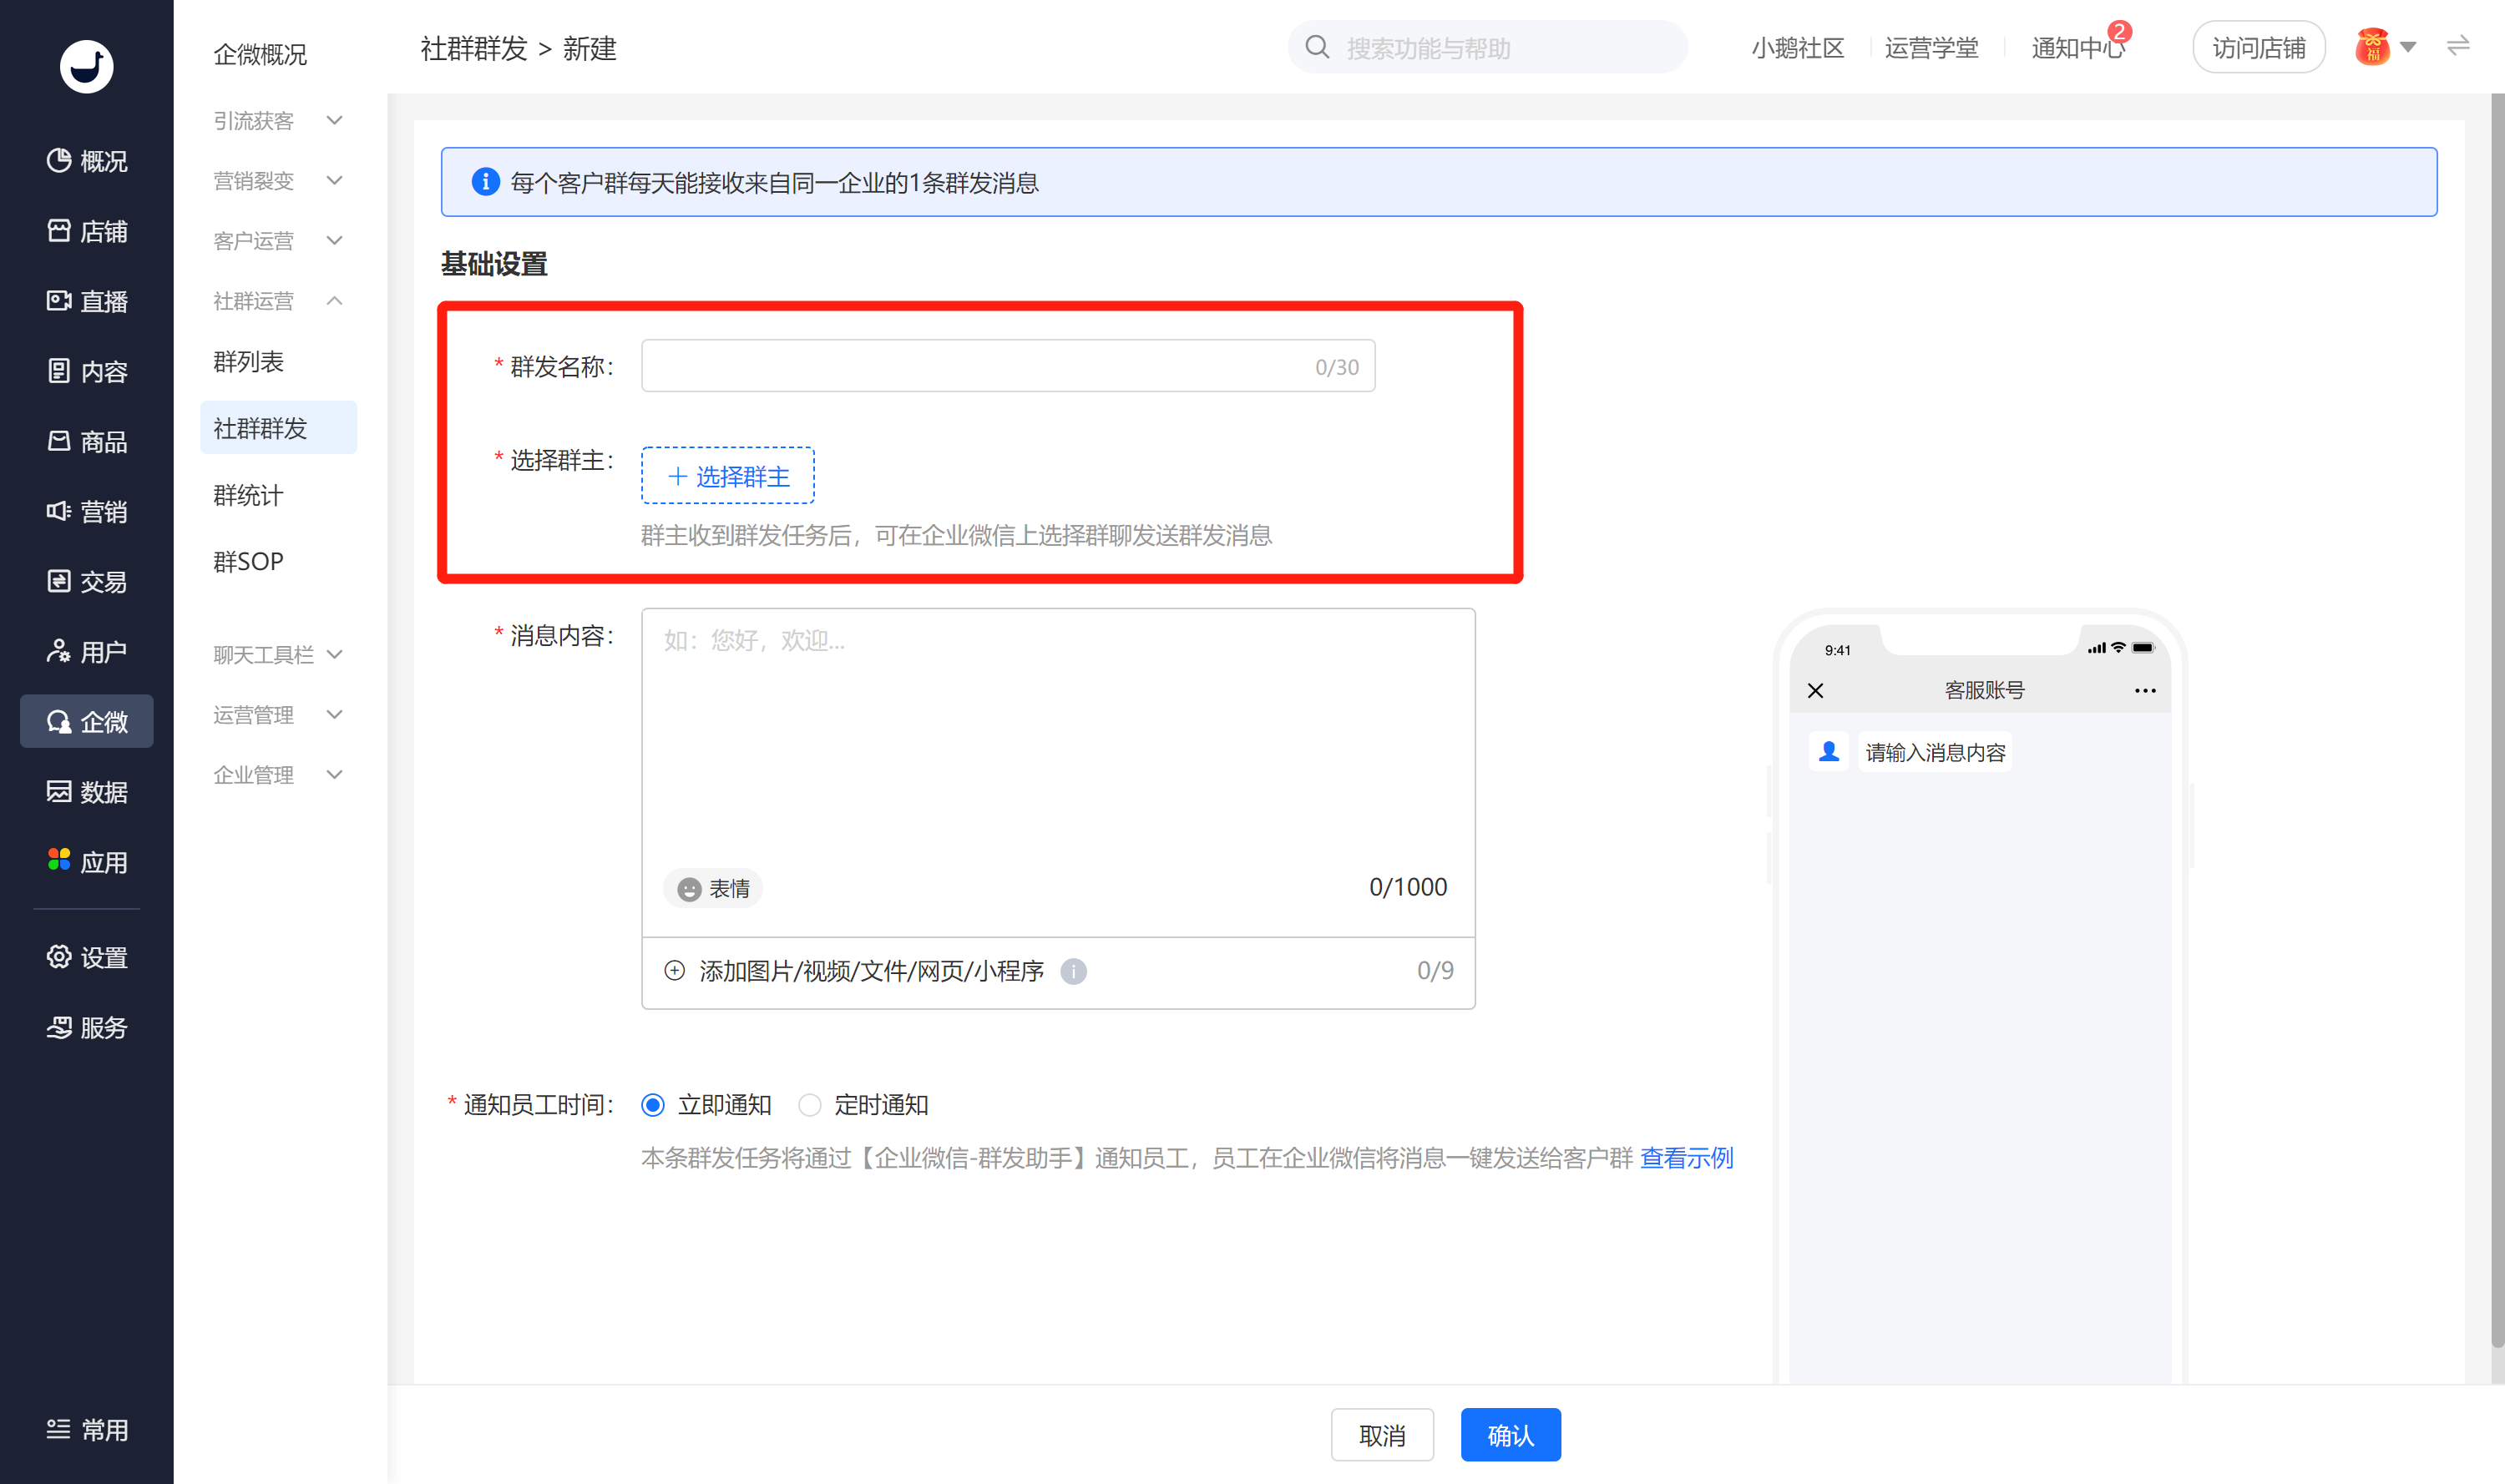
Task: Open the 交易 transactions section
Action: pos(87,581)
